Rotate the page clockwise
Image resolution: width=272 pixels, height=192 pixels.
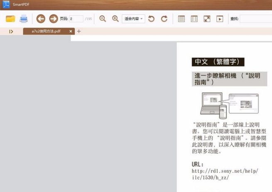click(x=164, y=19)
